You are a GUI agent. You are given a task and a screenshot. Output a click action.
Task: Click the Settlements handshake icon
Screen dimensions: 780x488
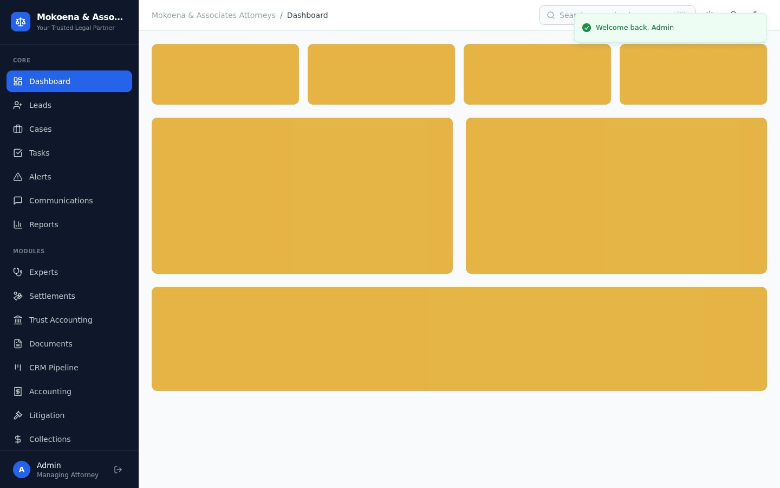tap(18, 296)
